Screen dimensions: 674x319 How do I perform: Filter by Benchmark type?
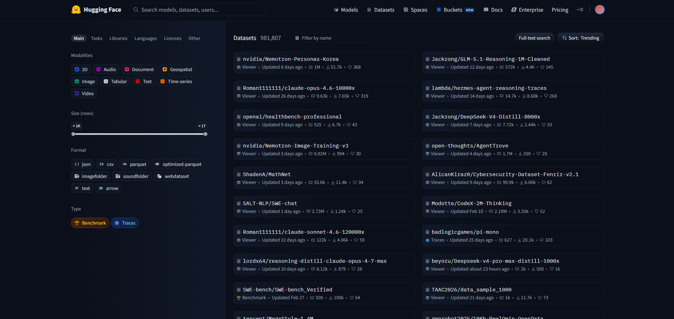pos(90,223)
